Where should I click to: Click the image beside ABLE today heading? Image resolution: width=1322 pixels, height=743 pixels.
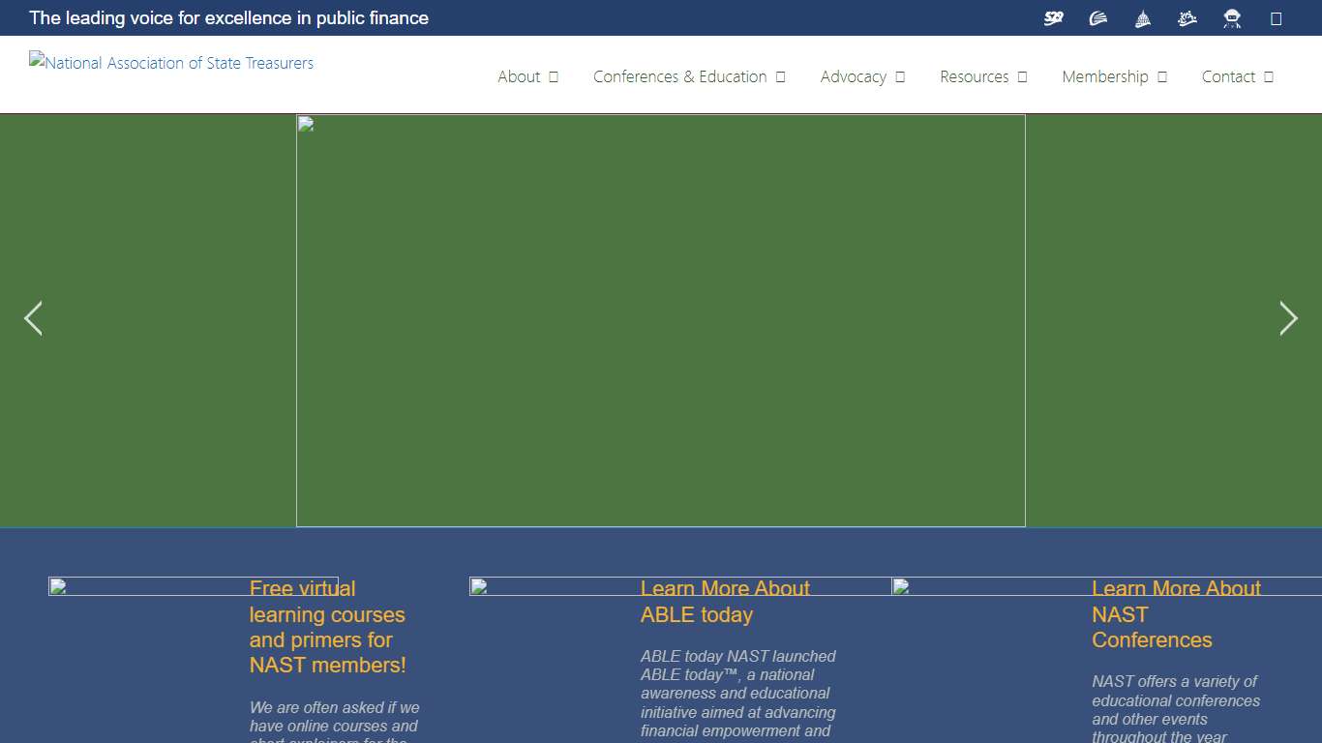pyautogui.click(x=552, y=586)
